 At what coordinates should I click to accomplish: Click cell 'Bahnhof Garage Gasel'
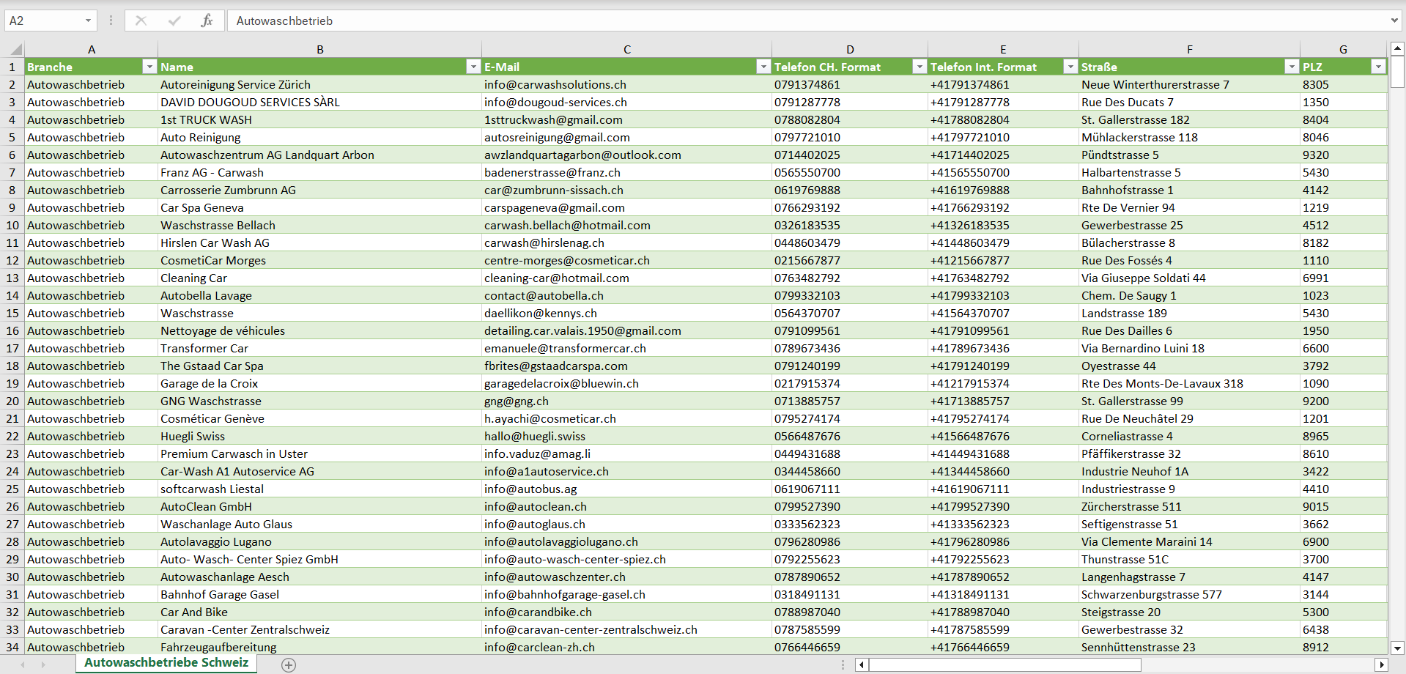[x=319, y=594]
